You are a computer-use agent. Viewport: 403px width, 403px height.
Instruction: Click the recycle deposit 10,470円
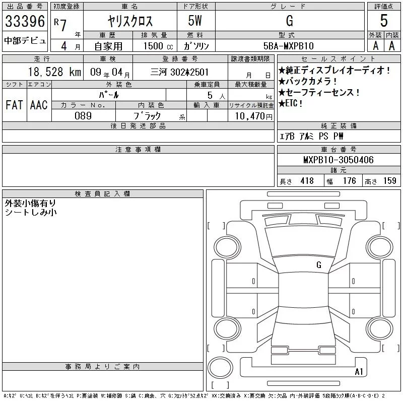253,116
